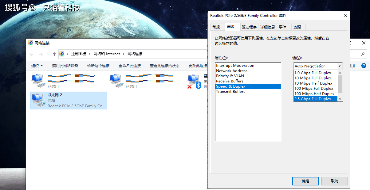Click the forward navigation arrow icon
The image size is (370, 190).
pos(41,54)
